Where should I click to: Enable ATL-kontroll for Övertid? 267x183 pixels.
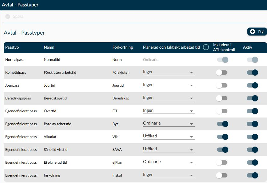pyautogui.click(x=222, y=111)
